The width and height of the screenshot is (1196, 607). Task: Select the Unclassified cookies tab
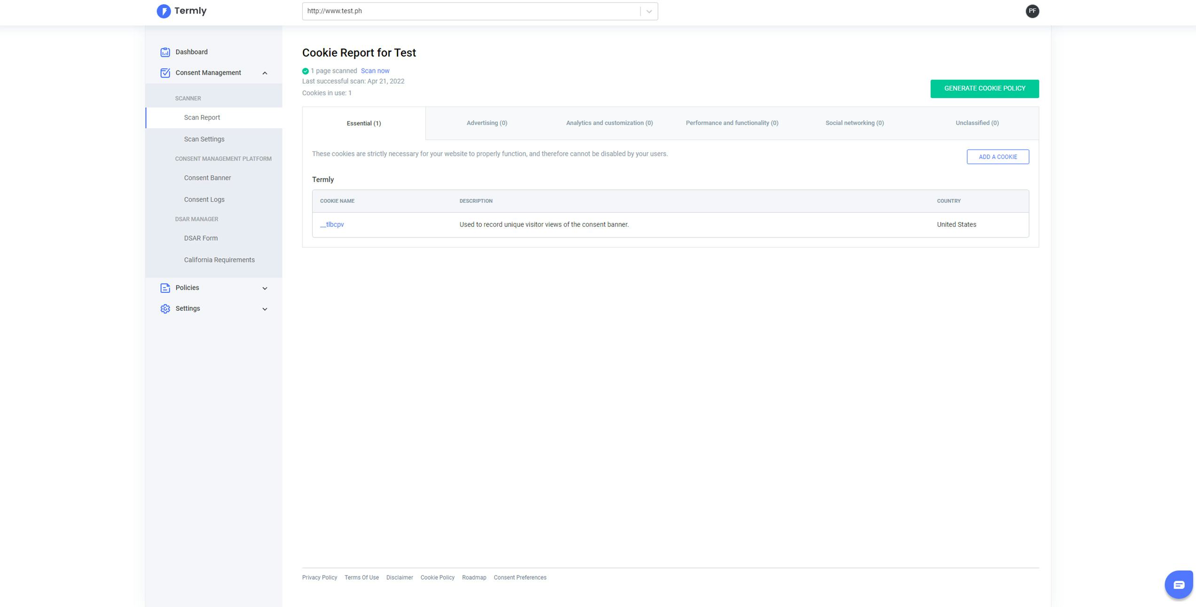pos(977,123)
